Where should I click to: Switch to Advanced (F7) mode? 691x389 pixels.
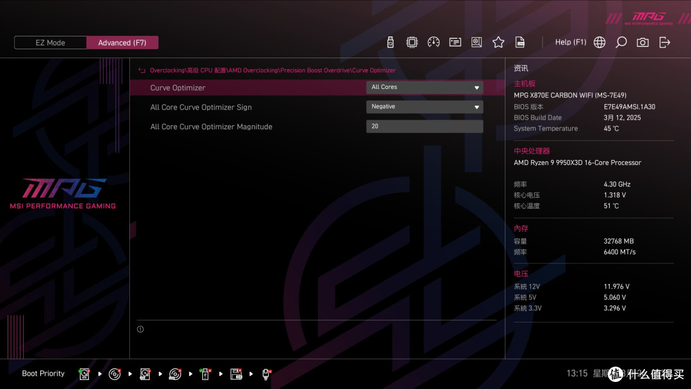click(x=122, y=43)
